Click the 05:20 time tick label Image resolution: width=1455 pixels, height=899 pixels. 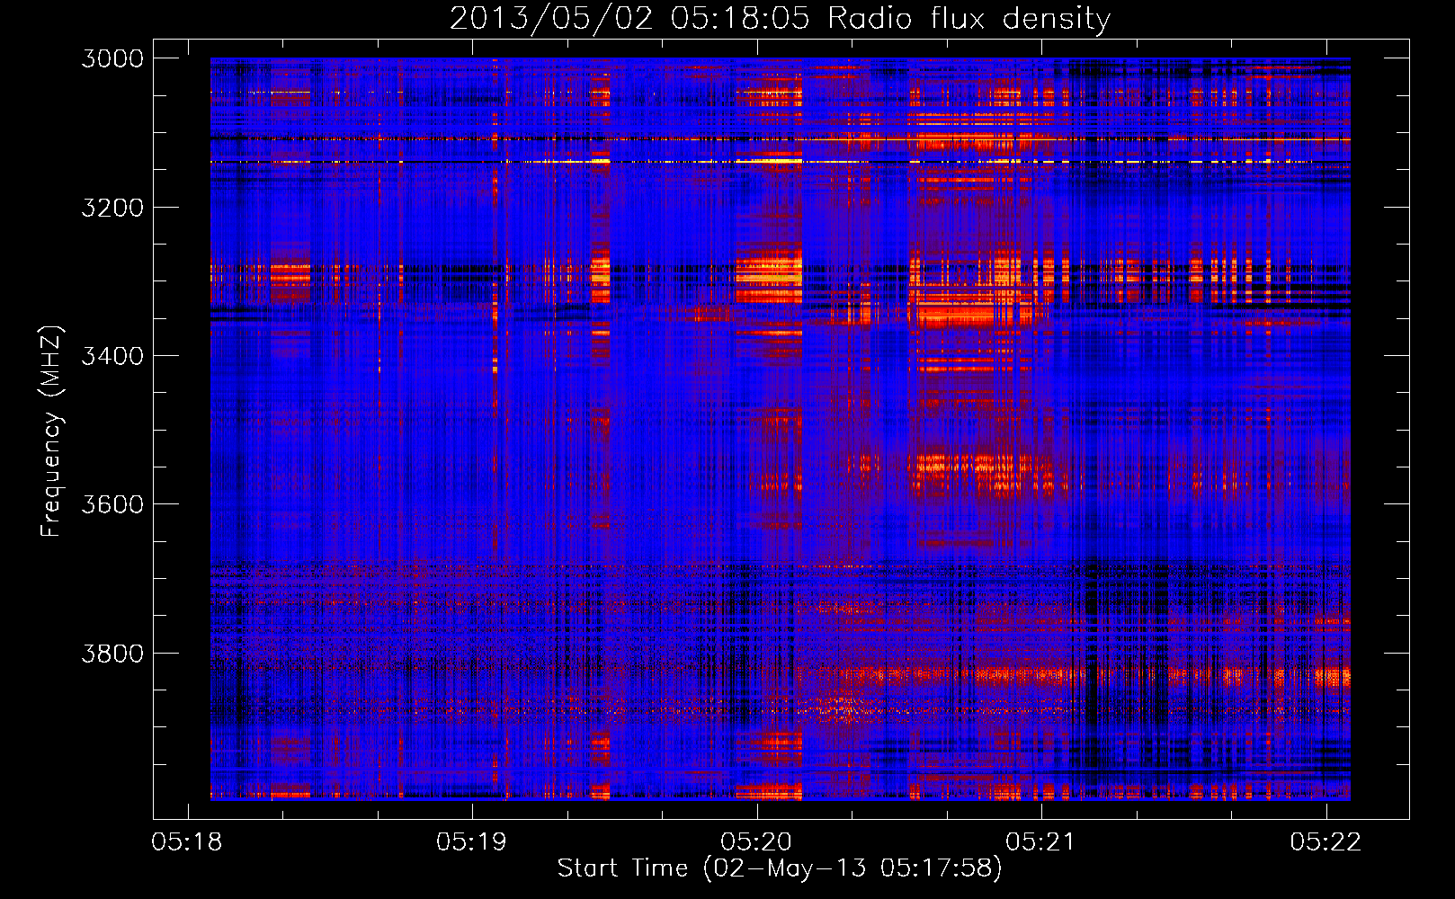(756, 842)
